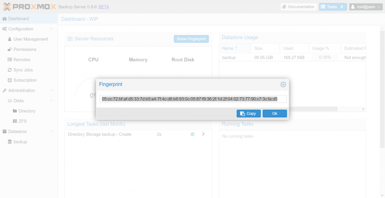The image size is (385, 198).
Task: Collapse the Disks tree section
Action: [x=51, y=101]
